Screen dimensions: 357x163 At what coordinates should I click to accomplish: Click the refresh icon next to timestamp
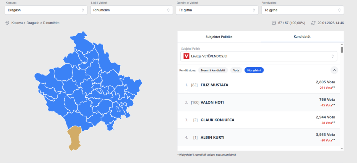tap(313, 23)
